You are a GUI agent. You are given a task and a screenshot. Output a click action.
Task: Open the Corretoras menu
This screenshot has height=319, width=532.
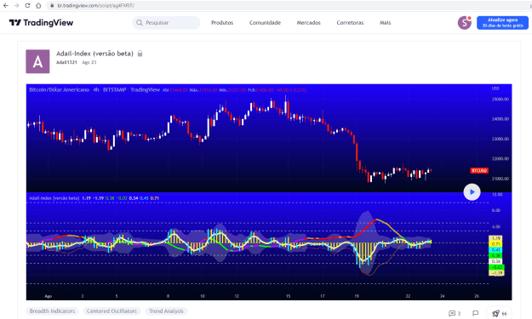point(350,23)
